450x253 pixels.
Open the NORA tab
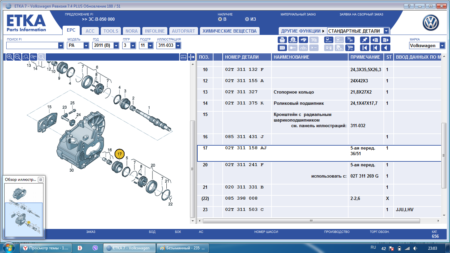click(x=132, y=31)
